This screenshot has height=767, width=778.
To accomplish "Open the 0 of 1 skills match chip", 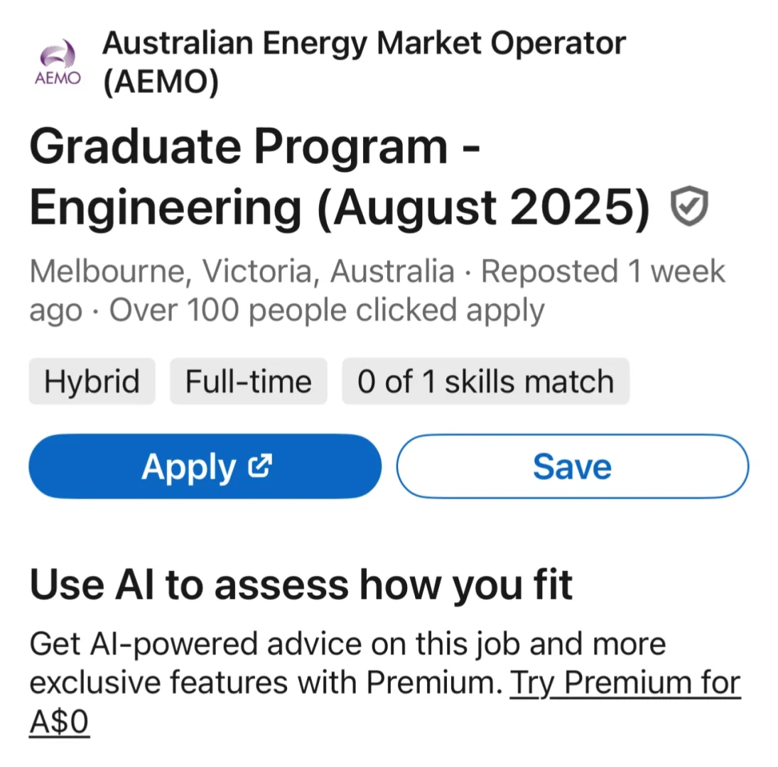I will tap(485, 382).
